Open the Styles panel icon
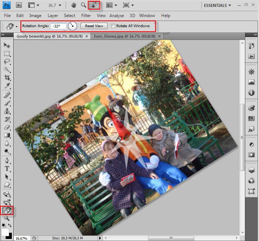The image size is (259, 241). pos(251,129)
